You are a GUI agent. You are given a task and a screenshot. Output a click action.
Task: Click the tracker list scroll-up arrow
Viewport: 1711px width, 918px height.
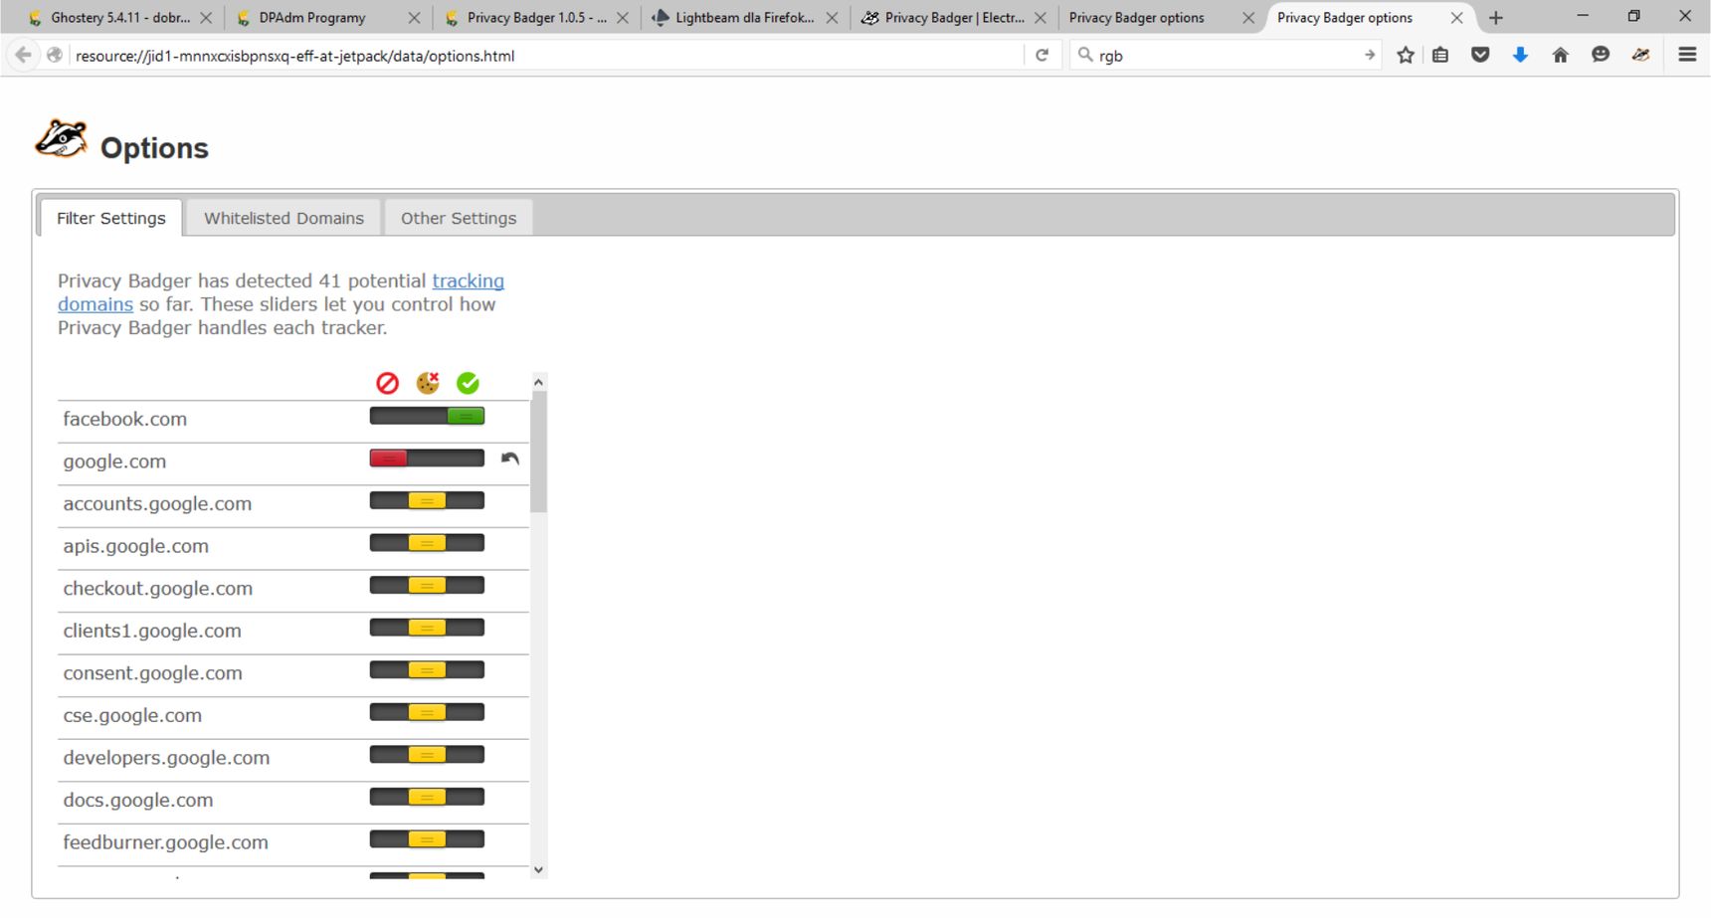pos(538,382)
